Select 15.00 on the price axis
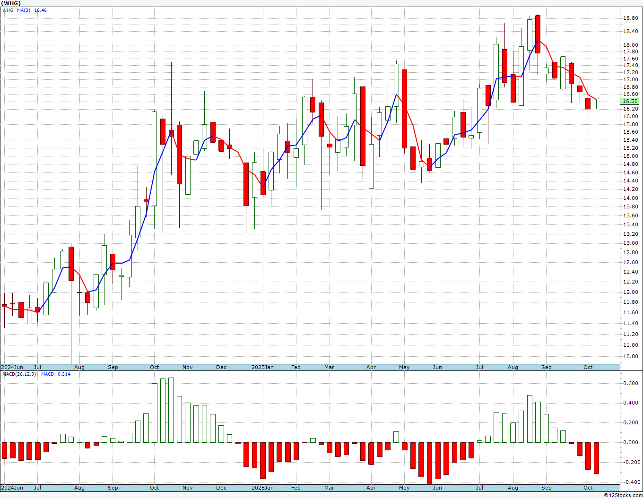This screenshot has height=499, width=643. click(x=630, y=156)
